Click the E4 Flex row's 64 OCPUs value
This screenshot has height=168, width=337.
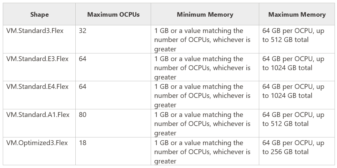click(x=83, y=87)
